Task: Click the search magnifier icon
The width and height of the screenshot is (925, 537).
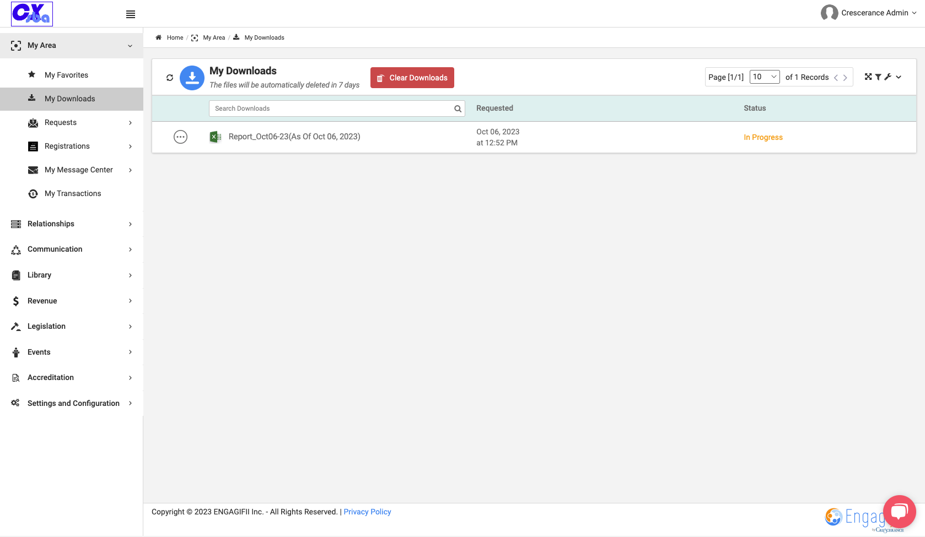Action: point(458,109)
